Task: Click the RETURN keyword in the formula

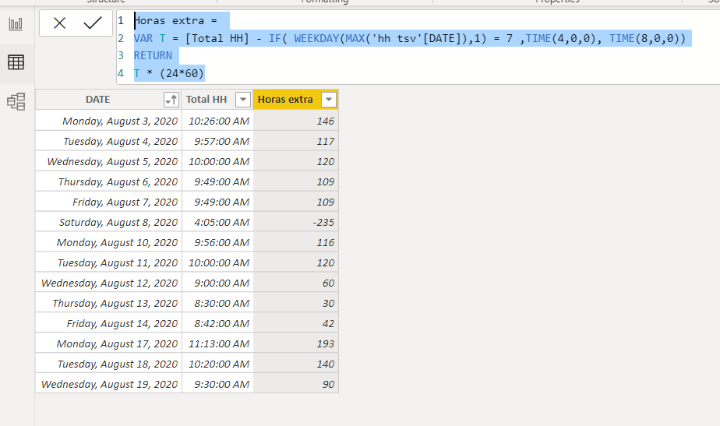Action: pos(153,55)
